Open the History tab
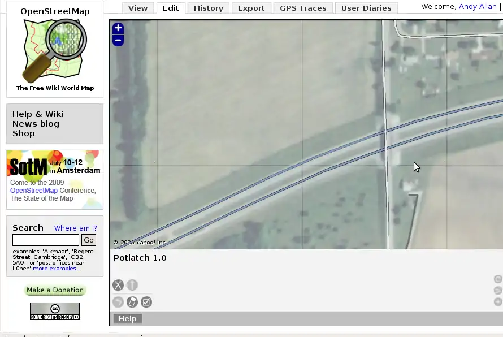Viewport: 503px width, 337px height. pos(208,8)
